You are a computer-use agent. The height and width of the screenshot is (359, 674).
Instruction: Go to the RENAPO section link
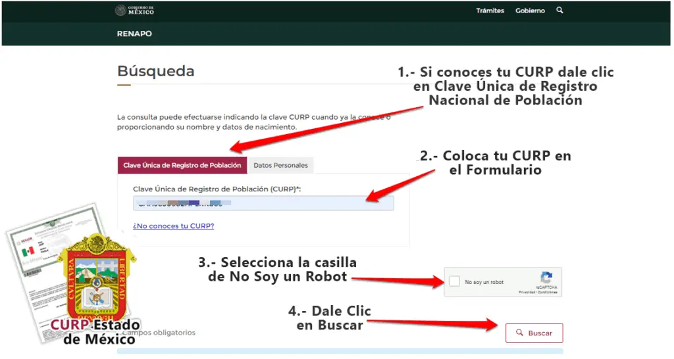coord(134,34)
